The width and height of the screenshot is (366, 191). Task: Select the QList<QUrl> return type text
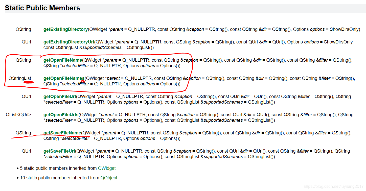[x=18, y=115]
